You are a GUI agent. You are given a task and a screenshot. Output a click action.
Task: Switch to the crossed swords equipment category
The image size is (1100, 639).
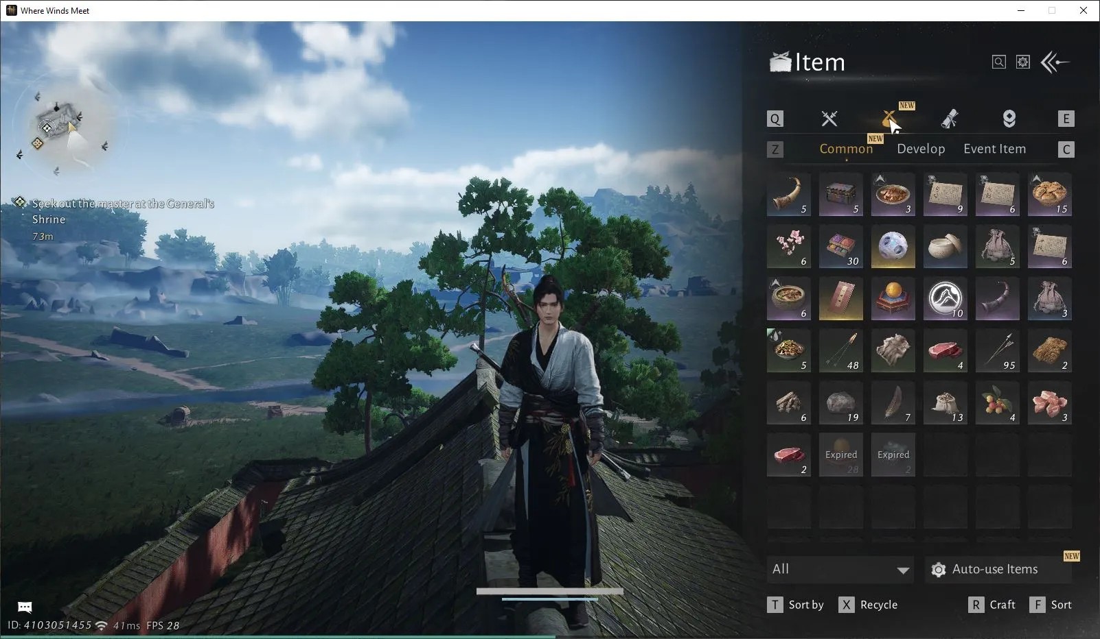(829, 119)
